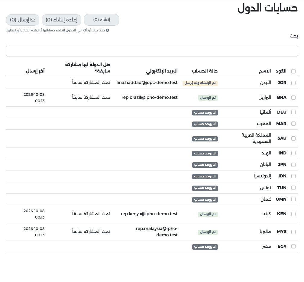Click the page title حسابات الدول
The image size is (304, 282).
267,8
